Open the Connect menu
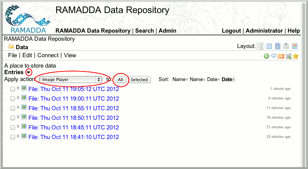Image resolution: width=308 pixels, height=169 pixels. (48, 55)
